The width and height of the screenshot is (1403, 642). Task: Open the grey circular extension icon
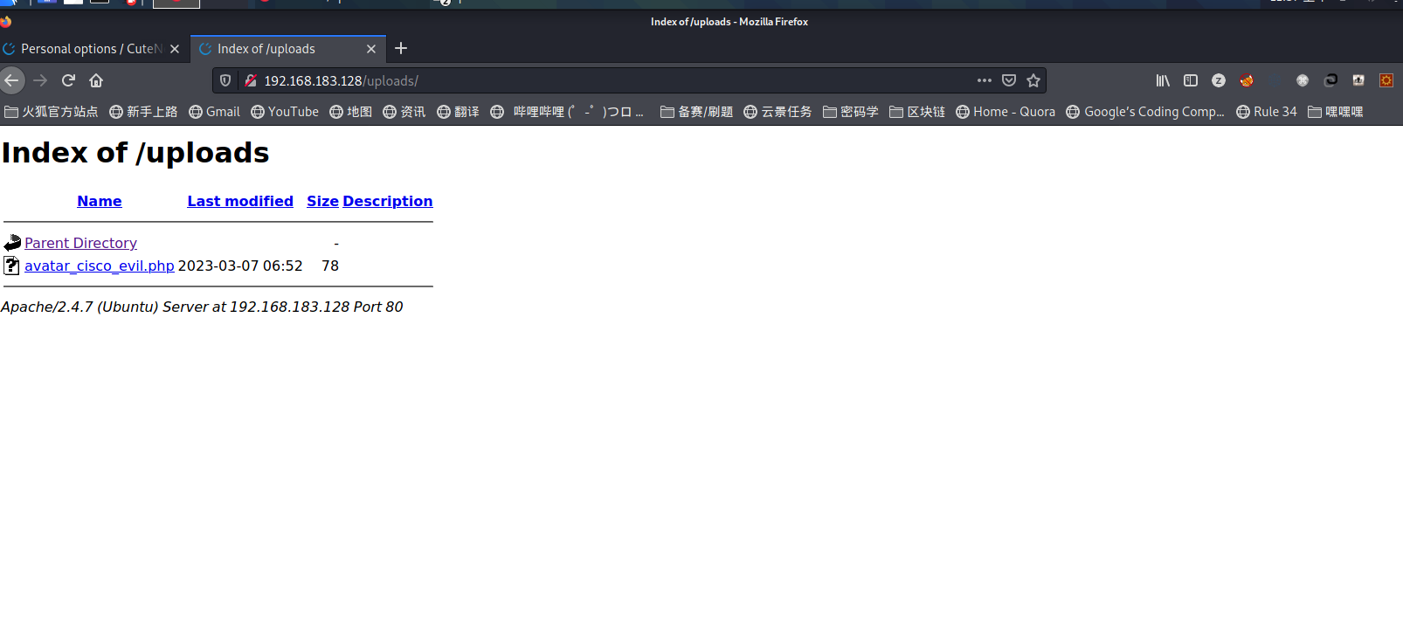pos(1303,80)
